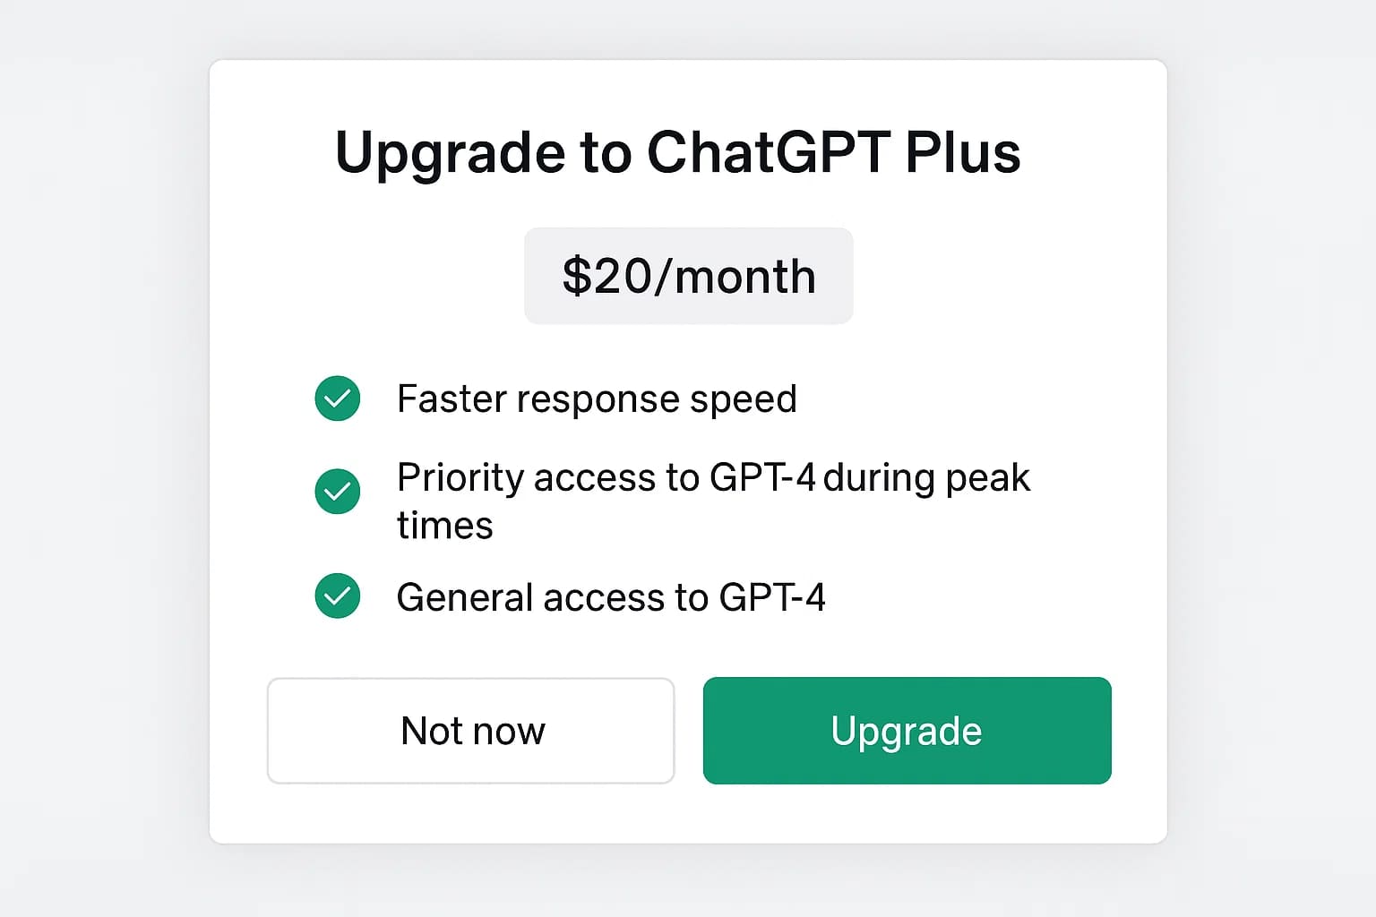Image resolution: width=1376 pixels, height=917 pixels.
Task: Click the checkmark icon next to Priority access
Action: point(338,492)
